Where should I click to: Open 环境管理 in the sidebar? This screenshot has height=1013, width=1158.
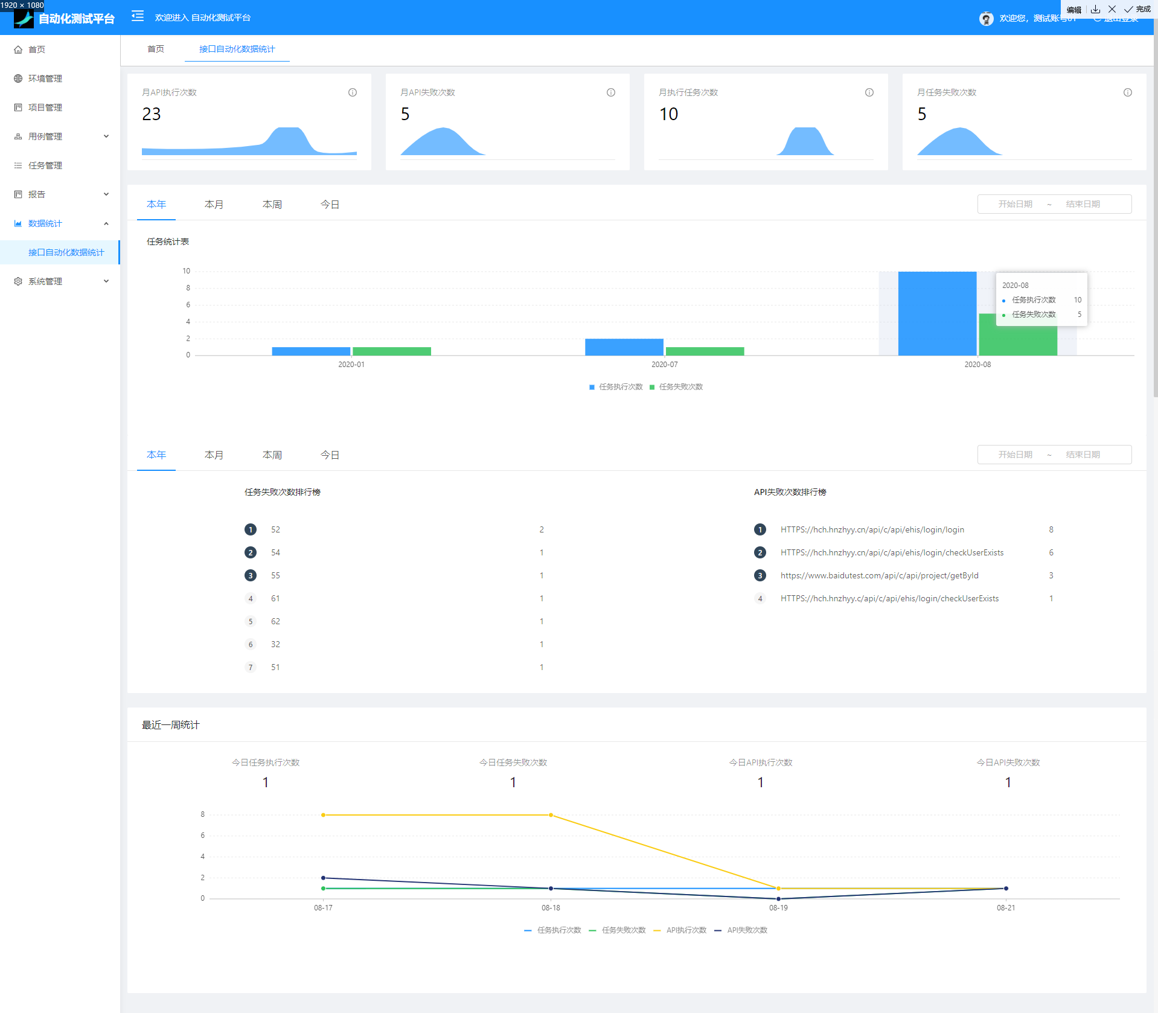[60, 78]
